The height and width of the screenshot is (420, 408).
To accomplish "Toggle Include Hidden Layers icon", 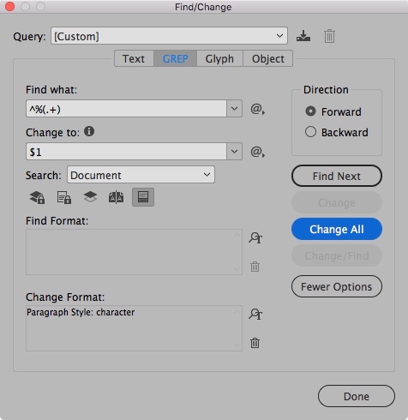I will (x=90, y=196).
